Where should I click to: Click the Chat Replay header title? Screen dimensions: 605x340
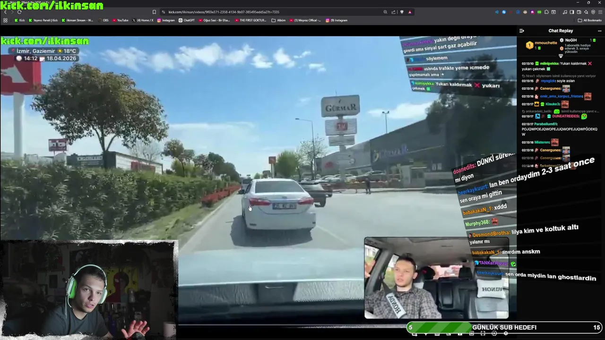click(x=561, y=31)
